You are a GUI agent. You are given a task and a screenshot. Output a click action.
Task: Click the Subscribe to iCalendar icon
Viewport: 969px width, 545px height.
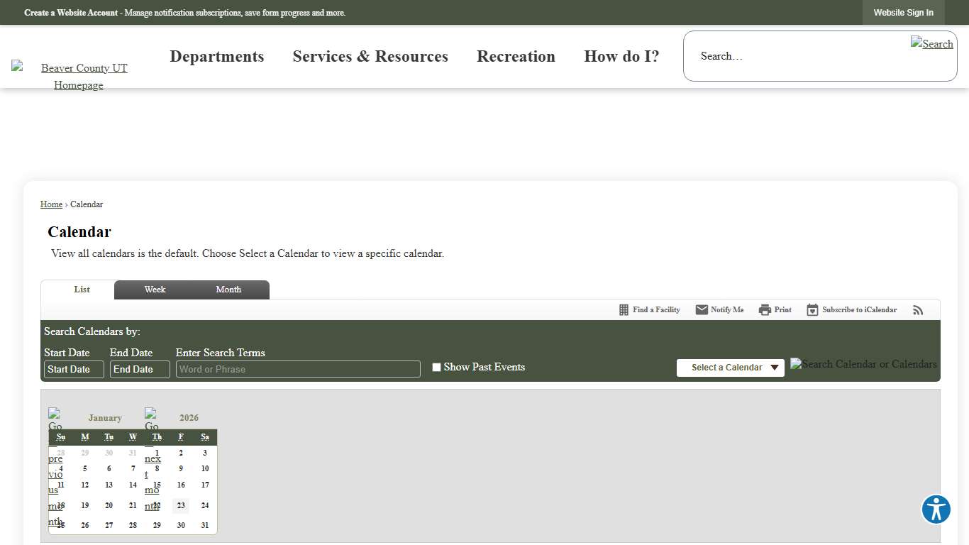(812, 310)
